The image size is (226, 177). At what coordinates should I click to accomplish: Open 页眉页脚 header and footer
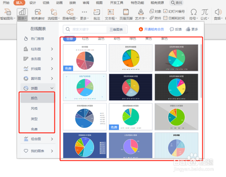[x=126, y=14]
